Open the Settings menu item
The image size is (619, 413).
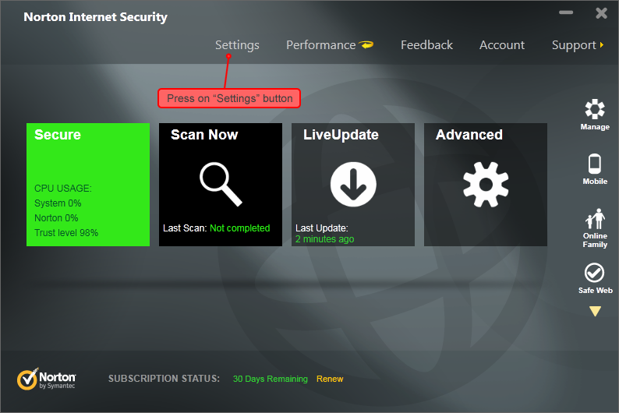(x=237, y=45)
